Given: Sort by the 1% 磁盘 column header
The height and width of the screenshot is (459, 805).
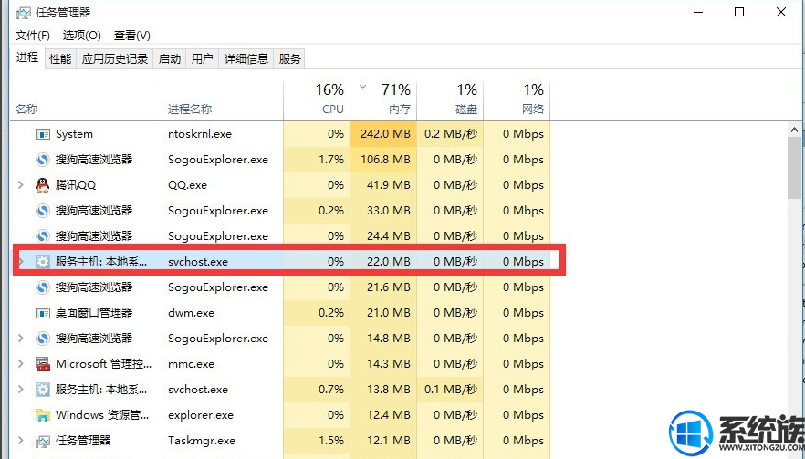Looking at the screenshot, I should pyautogui.click(x=450, y=100).
